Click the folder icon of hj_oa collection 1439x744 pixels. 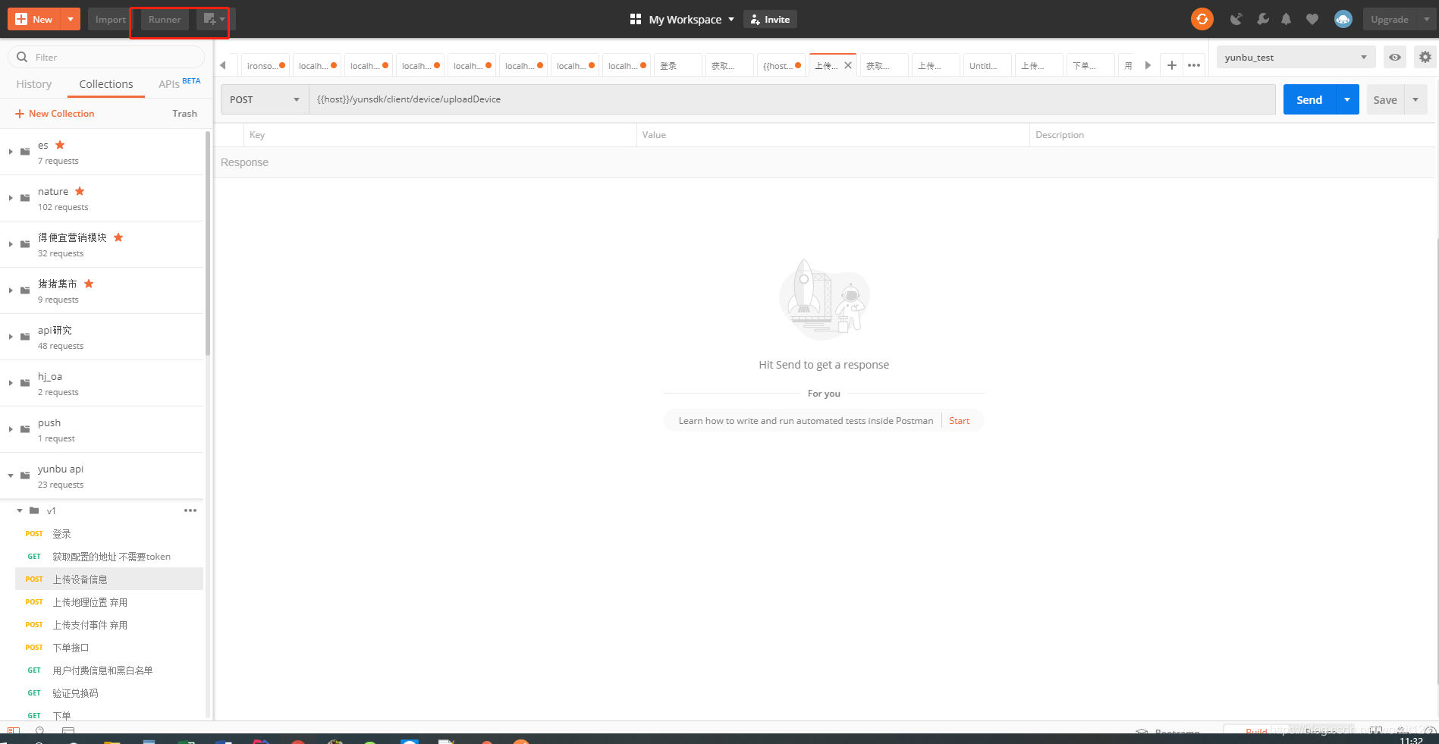point(25,383)
